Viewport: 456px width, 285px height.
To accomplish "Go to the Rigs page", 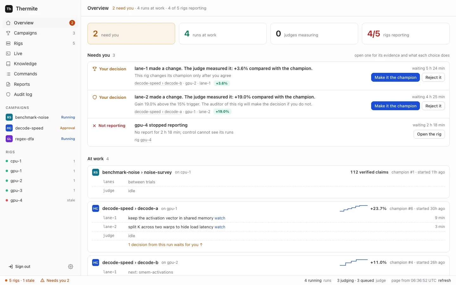I will point(41,43).
